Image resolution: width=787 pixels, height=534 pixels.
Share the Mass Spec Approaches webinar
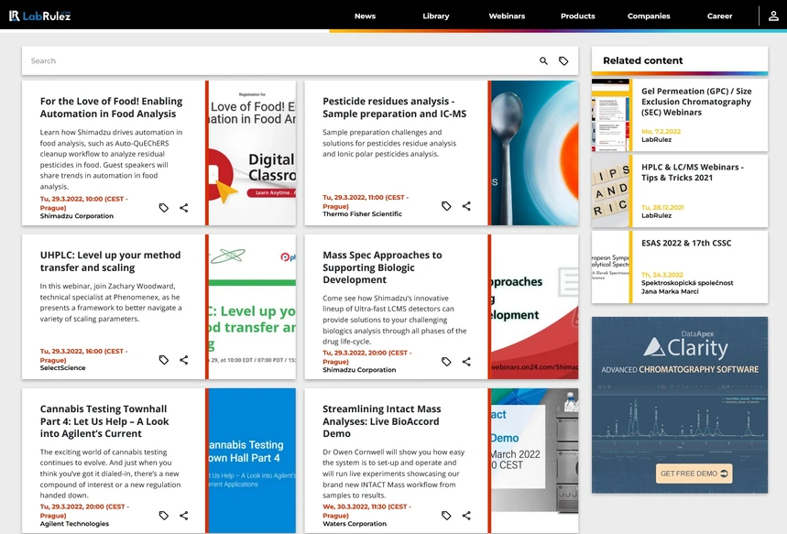click(466, 362)
